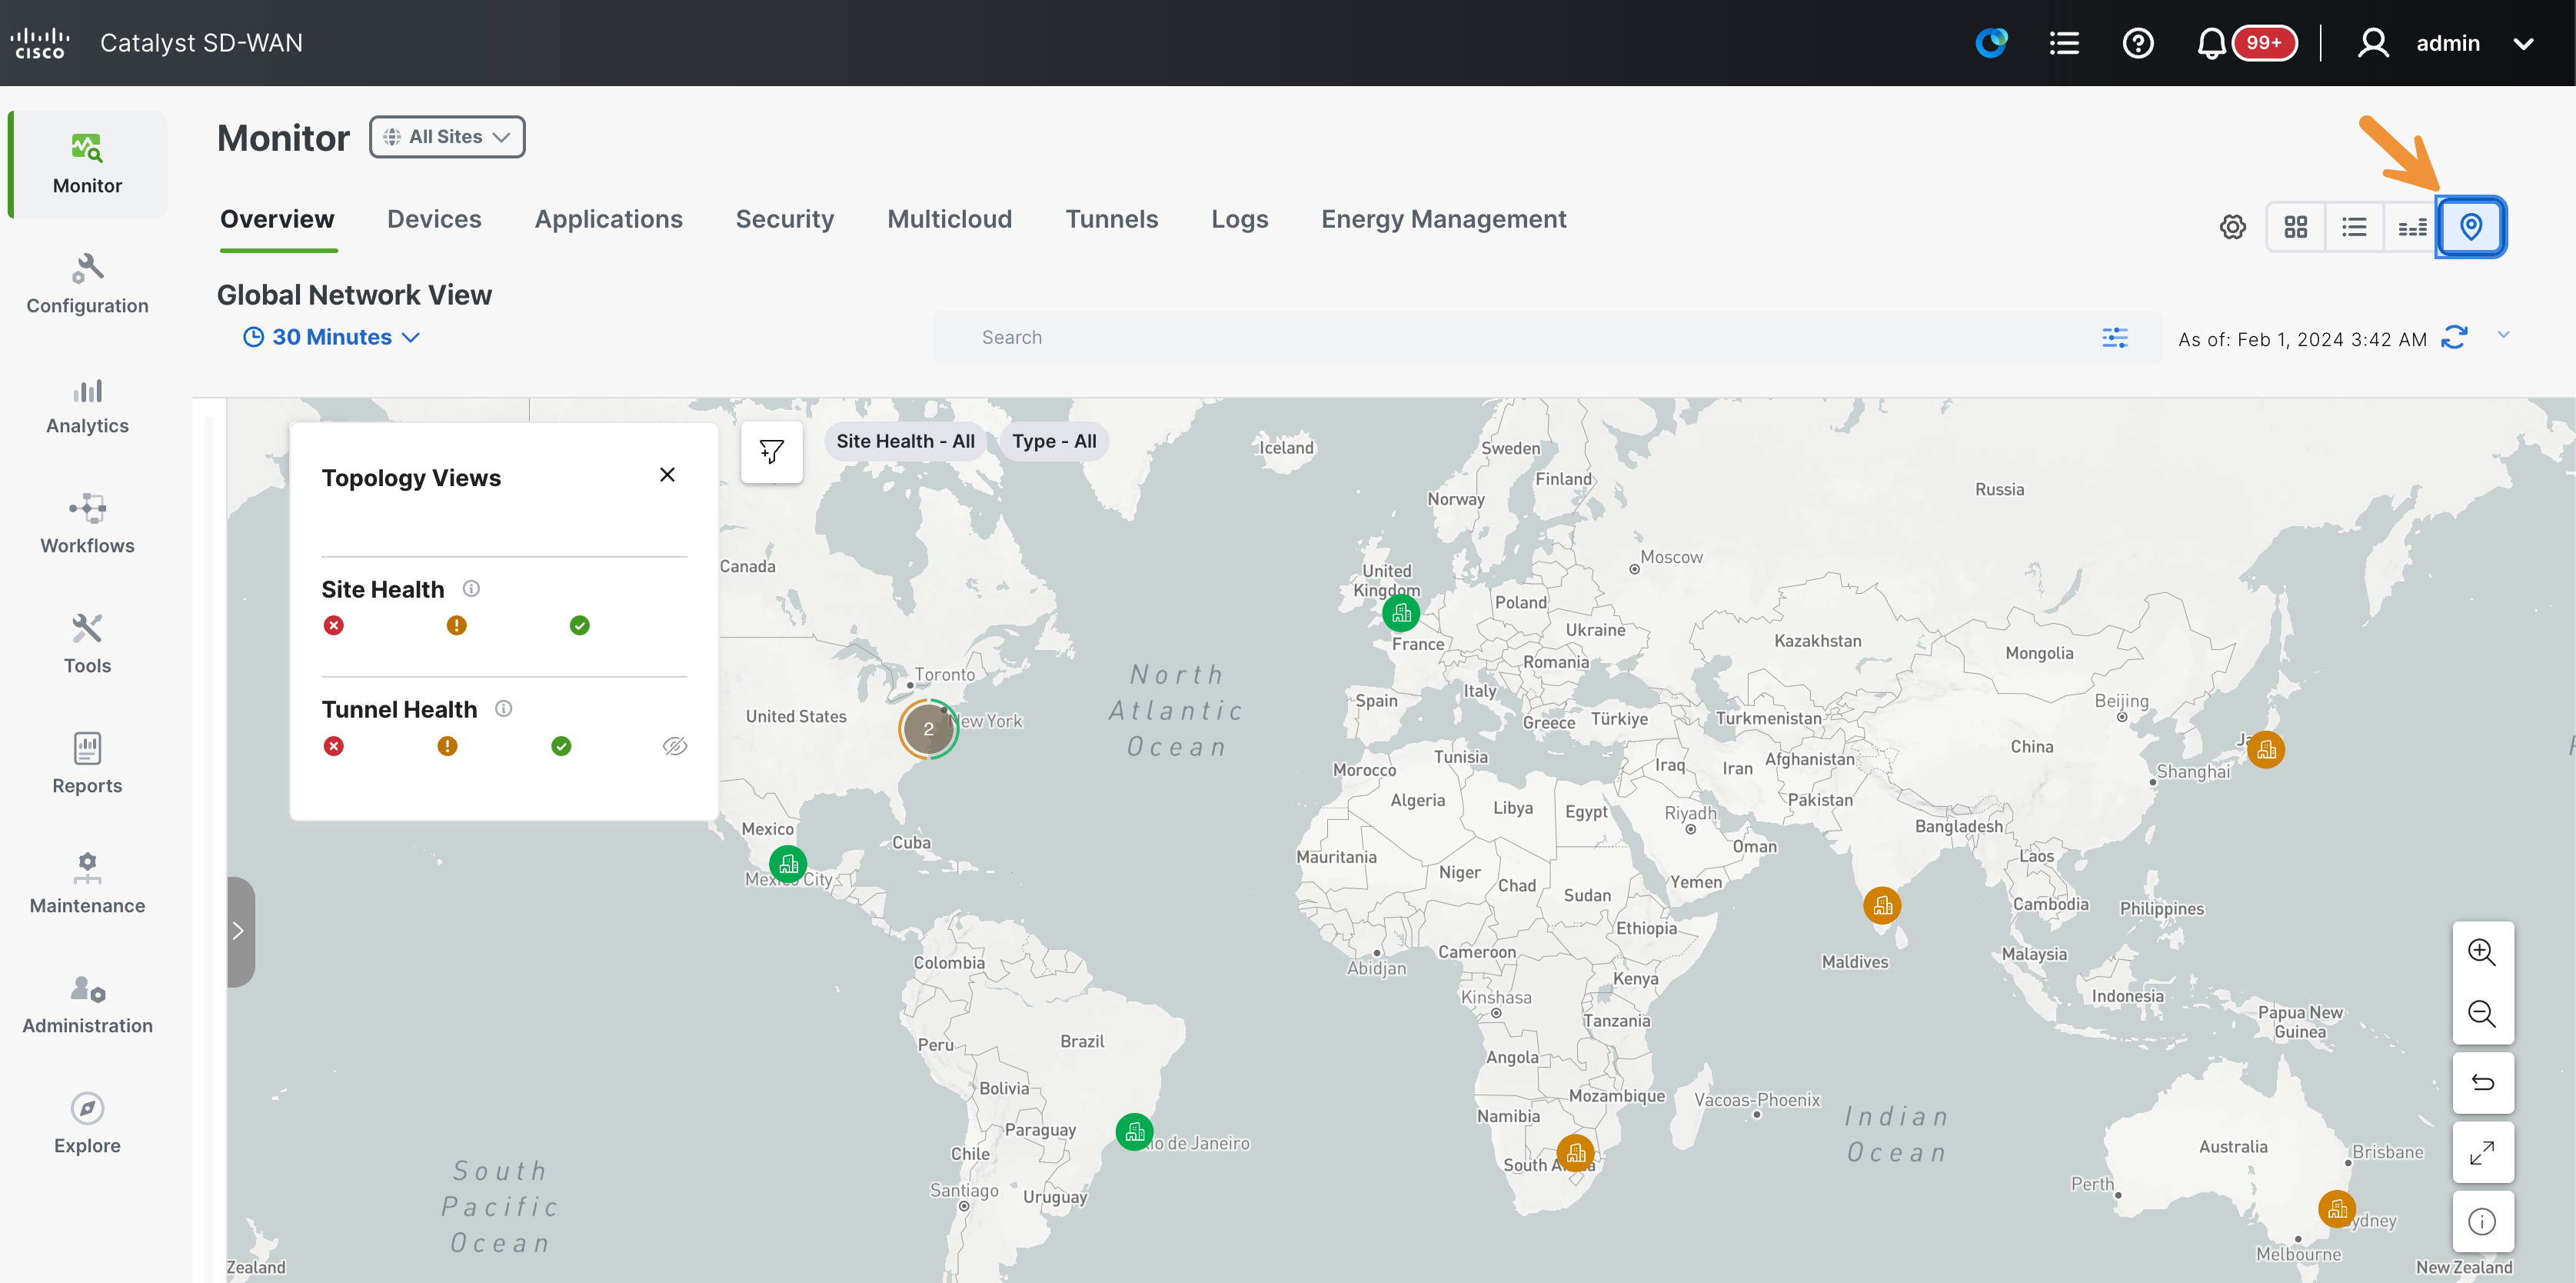Switch to the Energy Management tab
This screenshot has width=2576, height=1283.
(1443, 220)
